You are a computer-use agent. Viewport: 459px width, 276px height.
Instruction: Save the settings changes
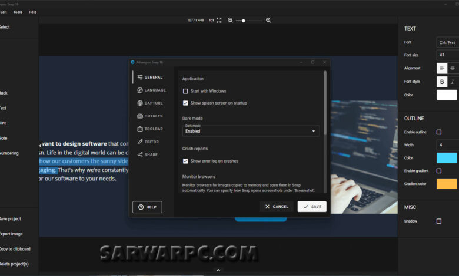[312, 207]
